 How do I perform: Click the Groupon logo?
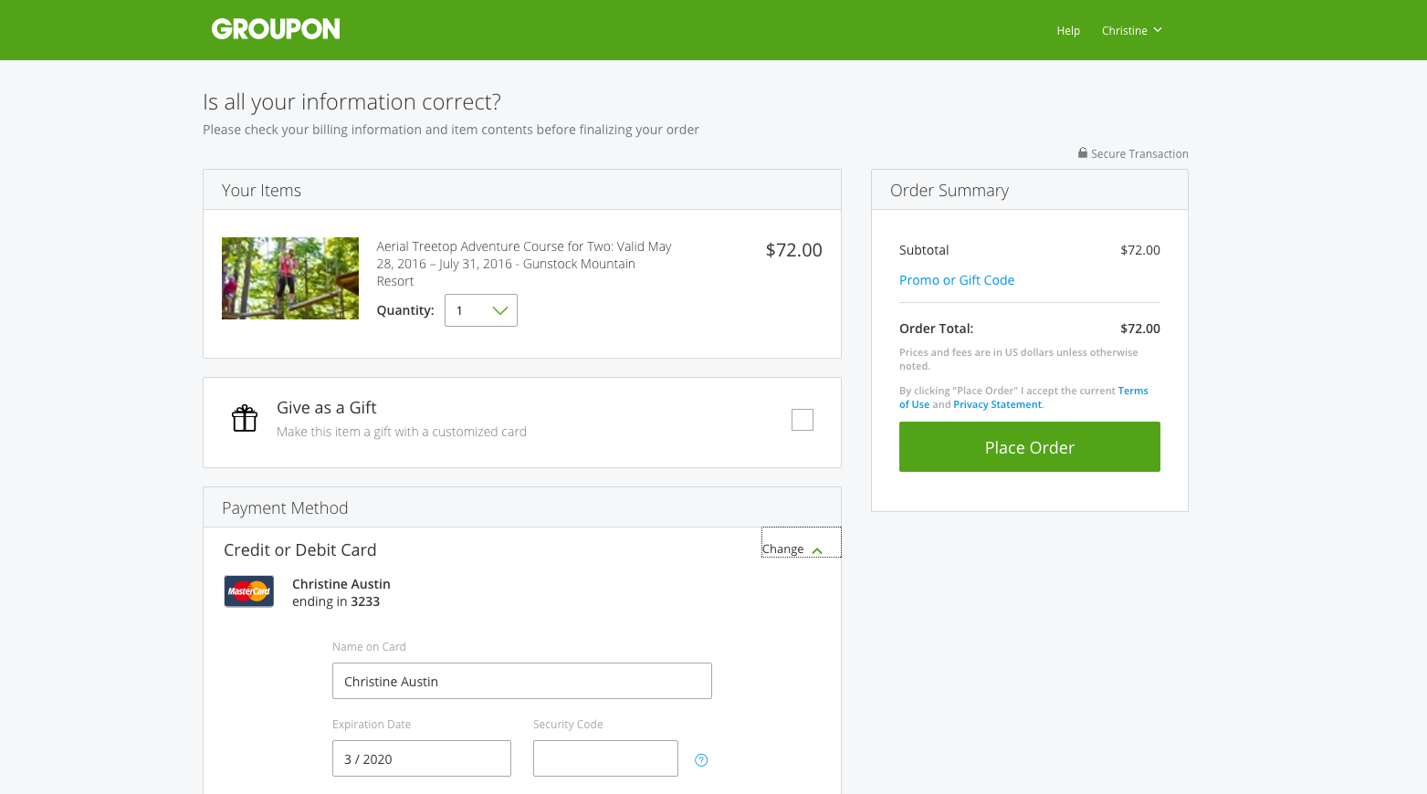tap(276, 29)
